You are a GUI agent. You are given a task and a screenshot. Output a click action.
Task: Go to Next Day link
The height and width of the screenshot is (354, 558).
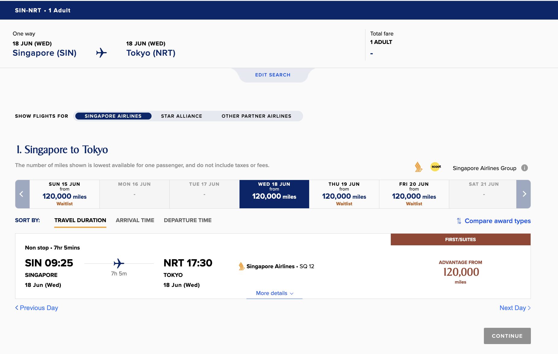(515, 308)
